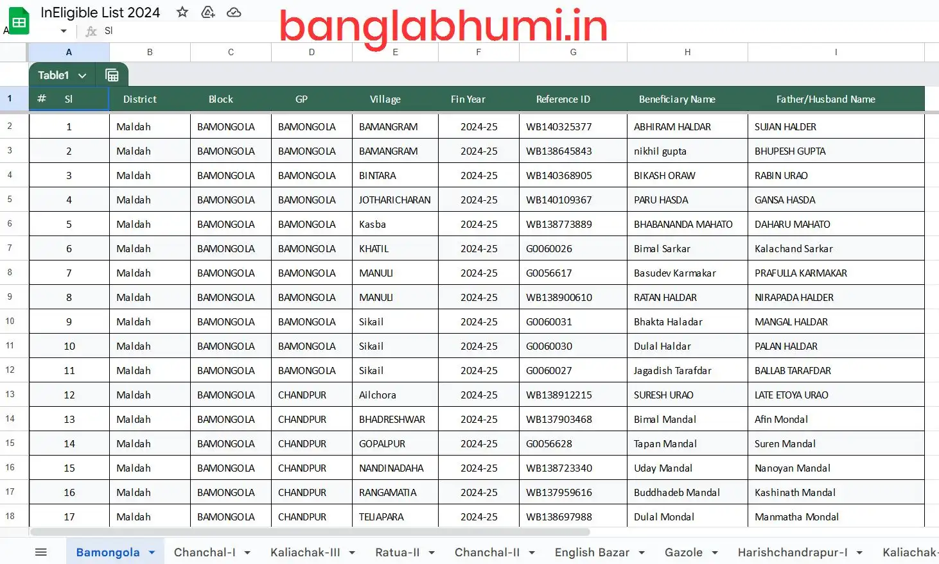Switch to the Harishchandrapur-I sheet tab
The width and height of the screenshot is (939, 564).
793,552
